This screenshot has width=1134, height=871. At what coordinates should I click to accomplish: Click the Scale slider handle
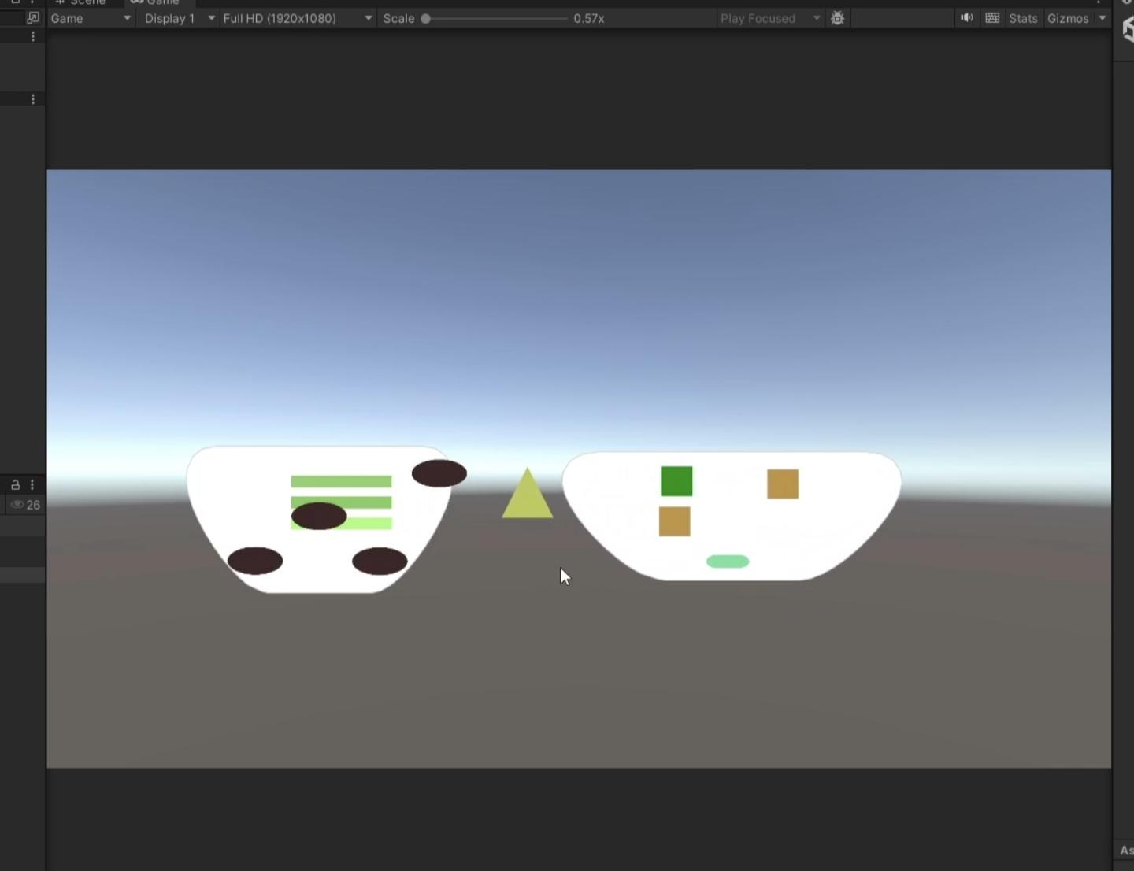pos(426,18)
